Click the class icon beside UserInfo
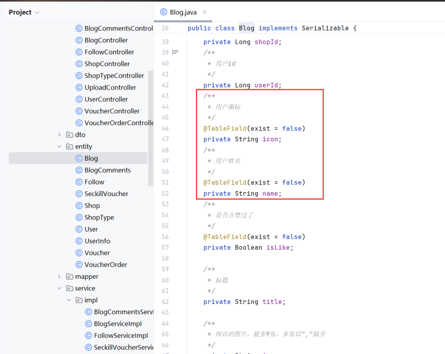The image size is (445, 354). click(x=79, y=241)
